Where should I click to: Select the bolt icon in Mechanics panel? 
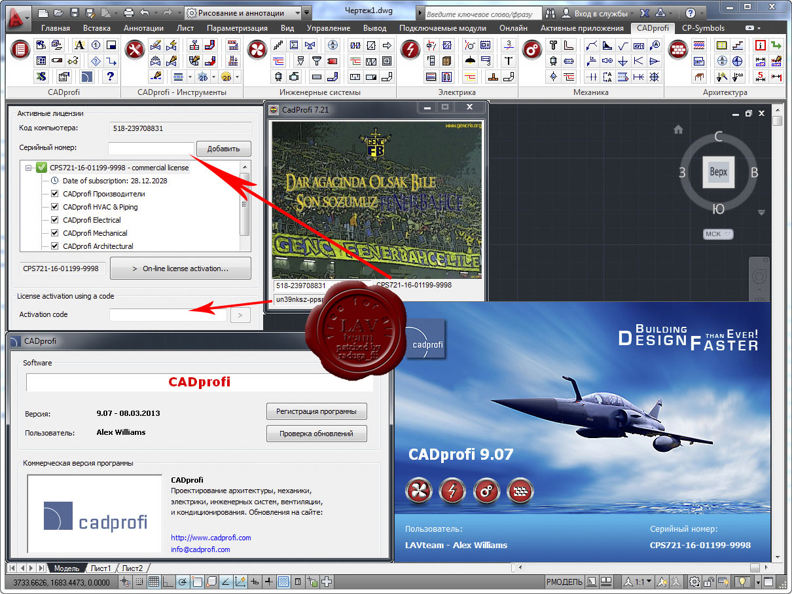(x=553, y=45)
